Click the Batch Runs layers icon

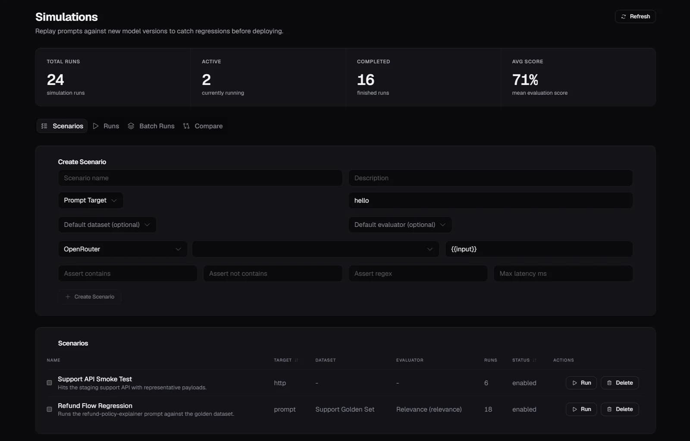tap(131, 126)
